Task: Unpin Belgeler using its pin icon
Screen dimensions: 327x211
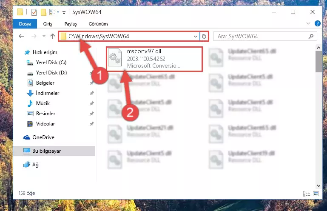Action: [91, 83]
